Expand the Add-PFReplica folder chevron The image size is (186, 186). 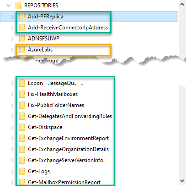(12, 17)
